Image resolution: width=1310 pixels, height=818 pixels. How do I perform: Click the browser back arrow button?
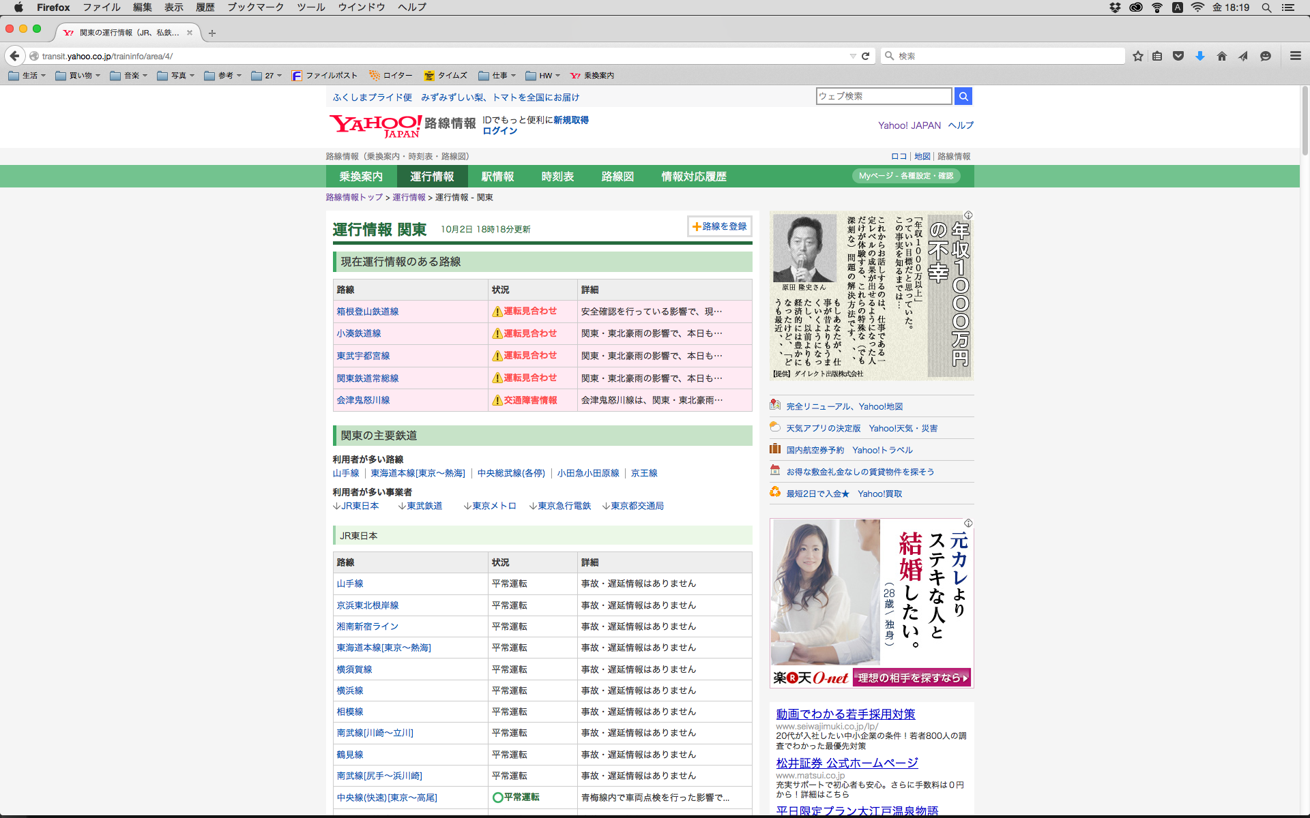point(15,56)
